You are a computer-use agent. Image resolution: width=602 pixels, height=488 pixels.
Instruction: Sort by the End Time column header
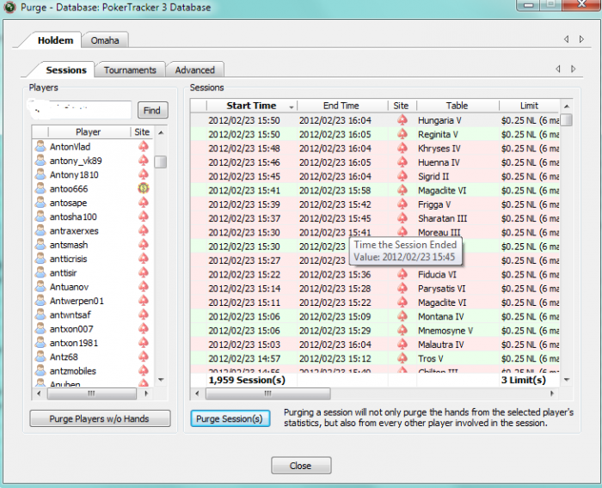click(x=341, y=106)
